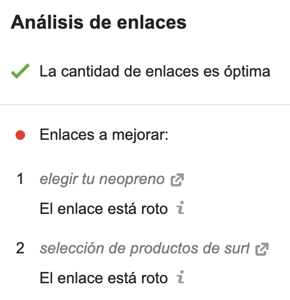Screen dimensions: 290x300
Task: Click the red dot status indicator
Action: [20, 135]
